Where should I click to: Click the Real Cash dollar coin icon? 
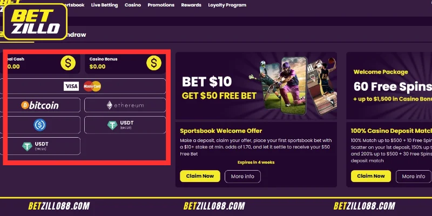68,63
